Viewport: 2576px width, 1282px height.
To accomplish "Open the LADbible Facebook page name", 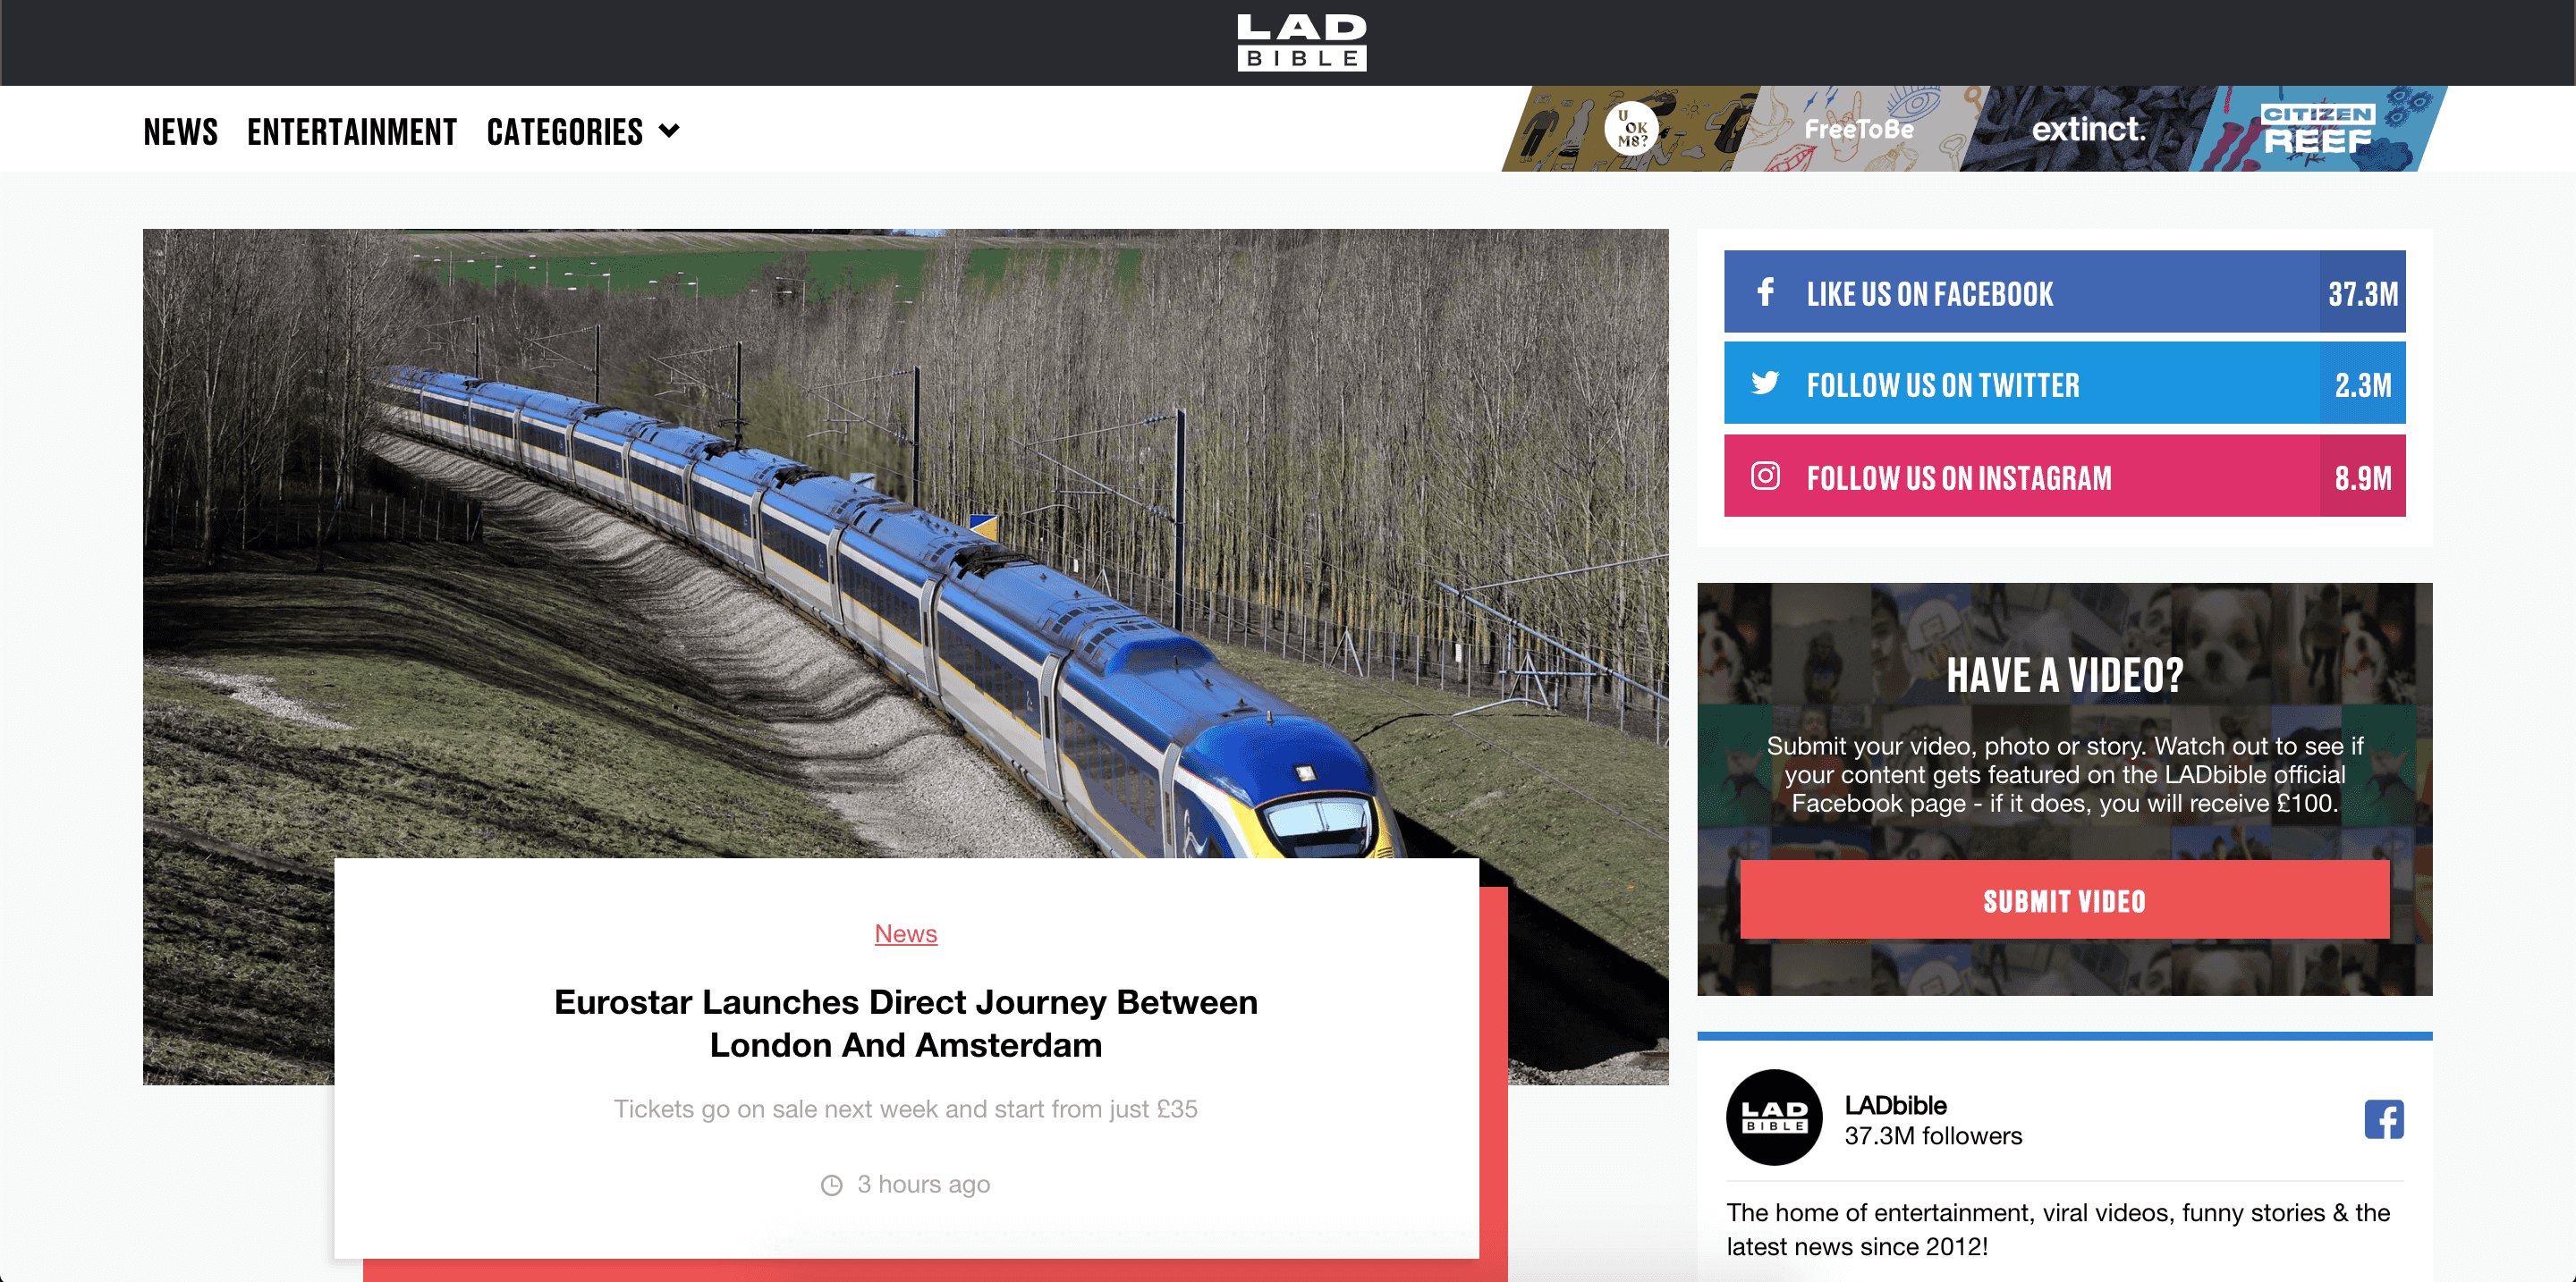I will pos(1895,1105).
